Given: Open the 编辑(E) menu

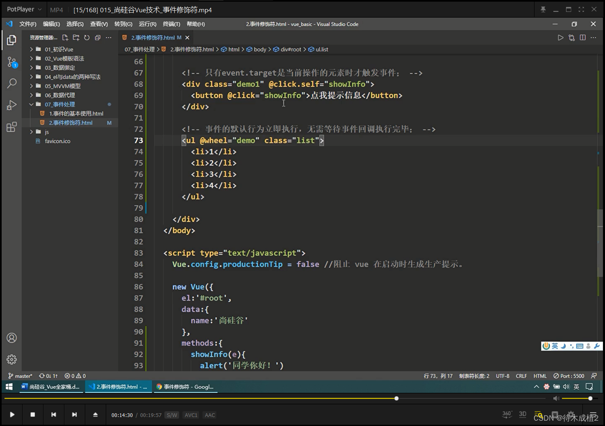Looking at the screenshot, I should [51, 24].
